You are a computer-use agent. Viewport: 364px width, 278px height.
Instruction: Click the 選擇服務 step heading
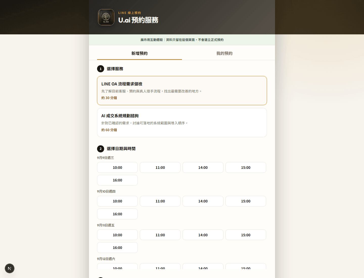tap(115, 69)
